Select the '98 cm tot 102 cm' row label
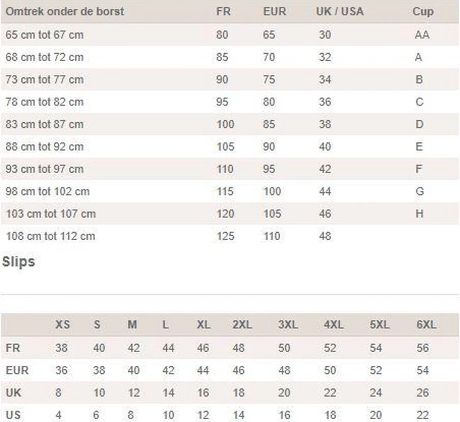Viewport: 460px width, 422px height. [x=48, y=191]
